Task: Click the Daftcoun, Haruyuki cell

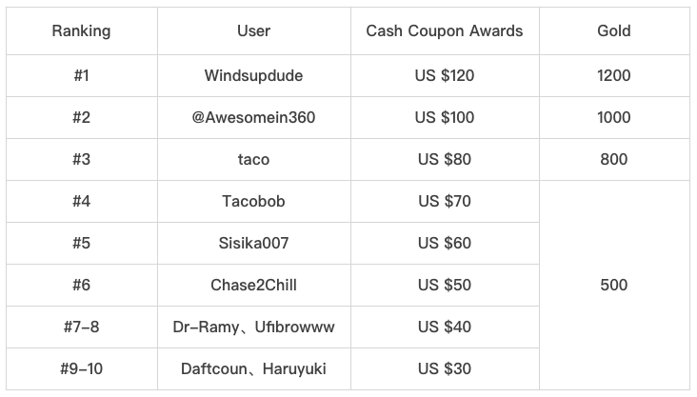Action: pos(254,369)
